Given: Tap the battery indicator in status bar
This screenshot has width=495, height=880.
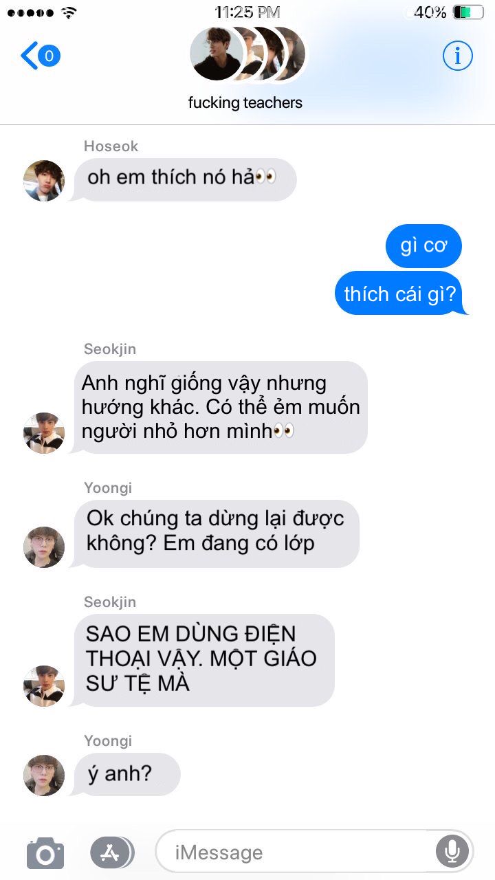Looking at the screenshot, I should coord(469,12).
